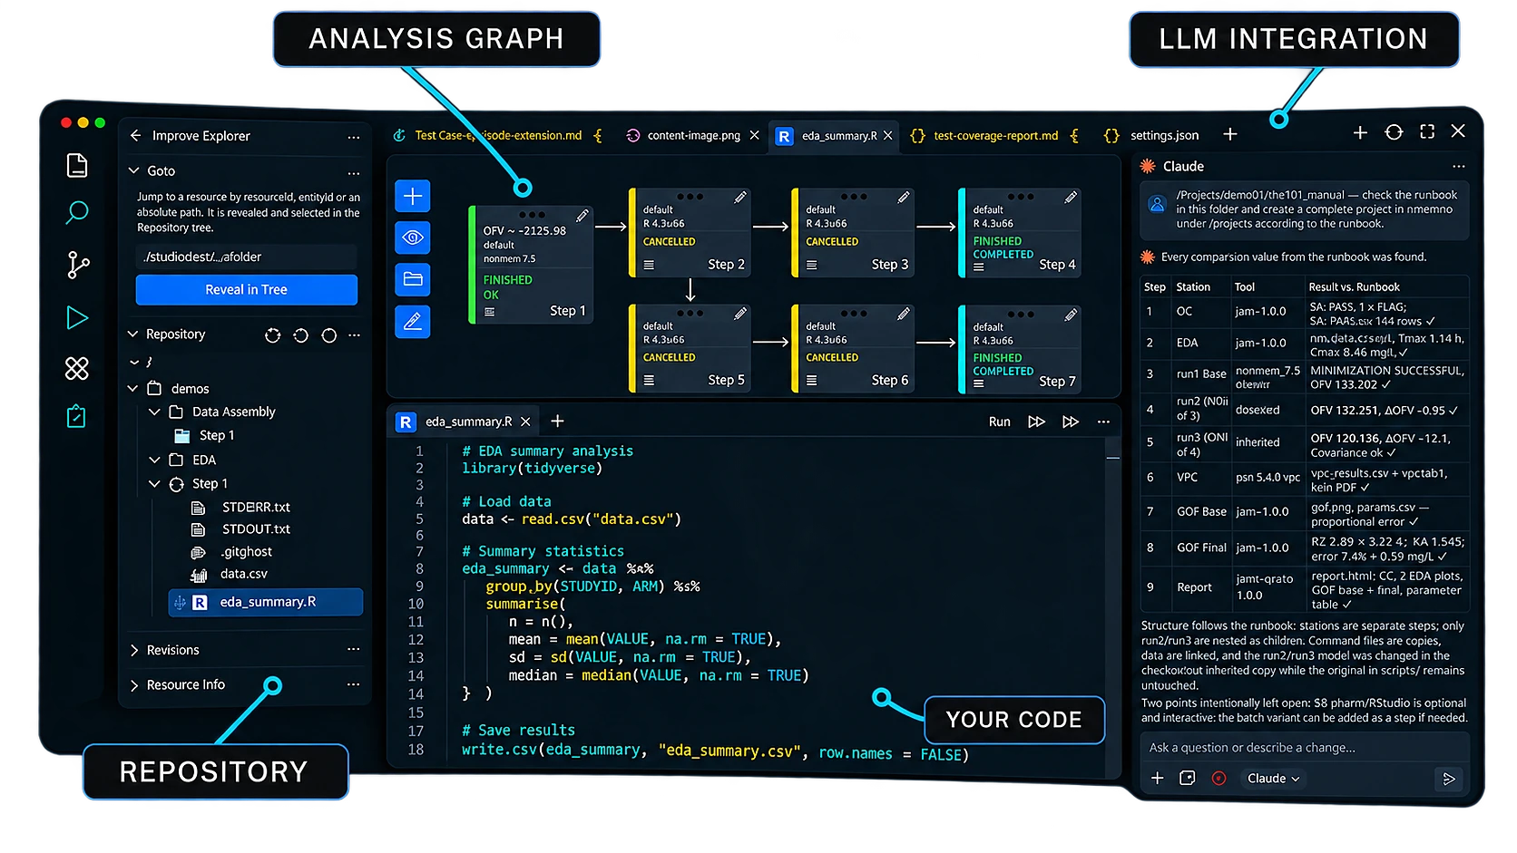
Task: Click the path input field in Goto
Action: [x=246, y=257]
